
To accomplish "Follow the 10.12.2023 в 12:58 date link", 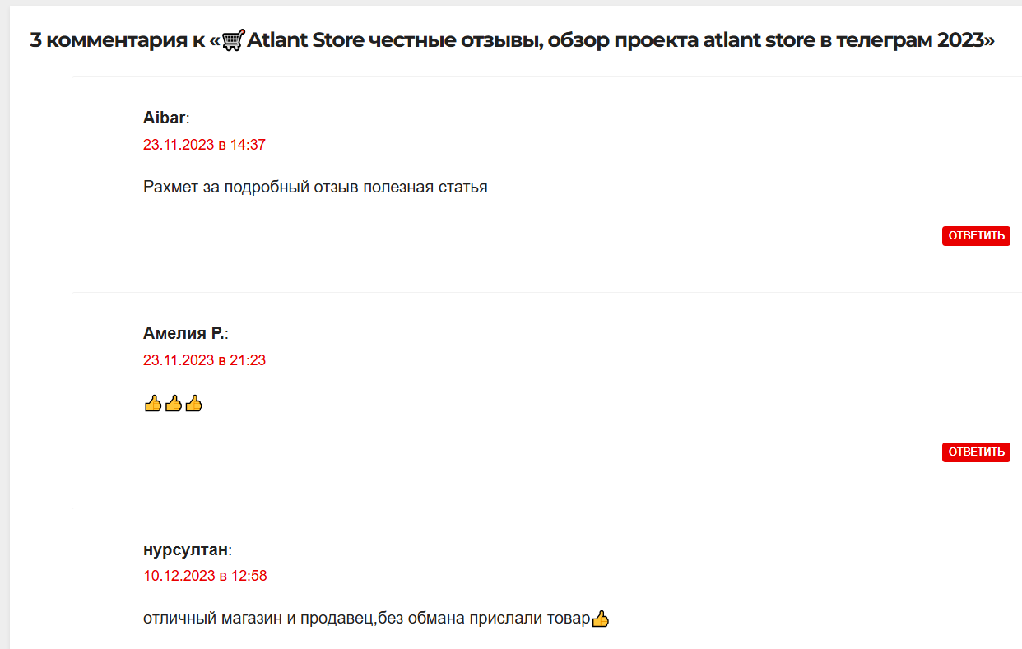I will (205, 576).
